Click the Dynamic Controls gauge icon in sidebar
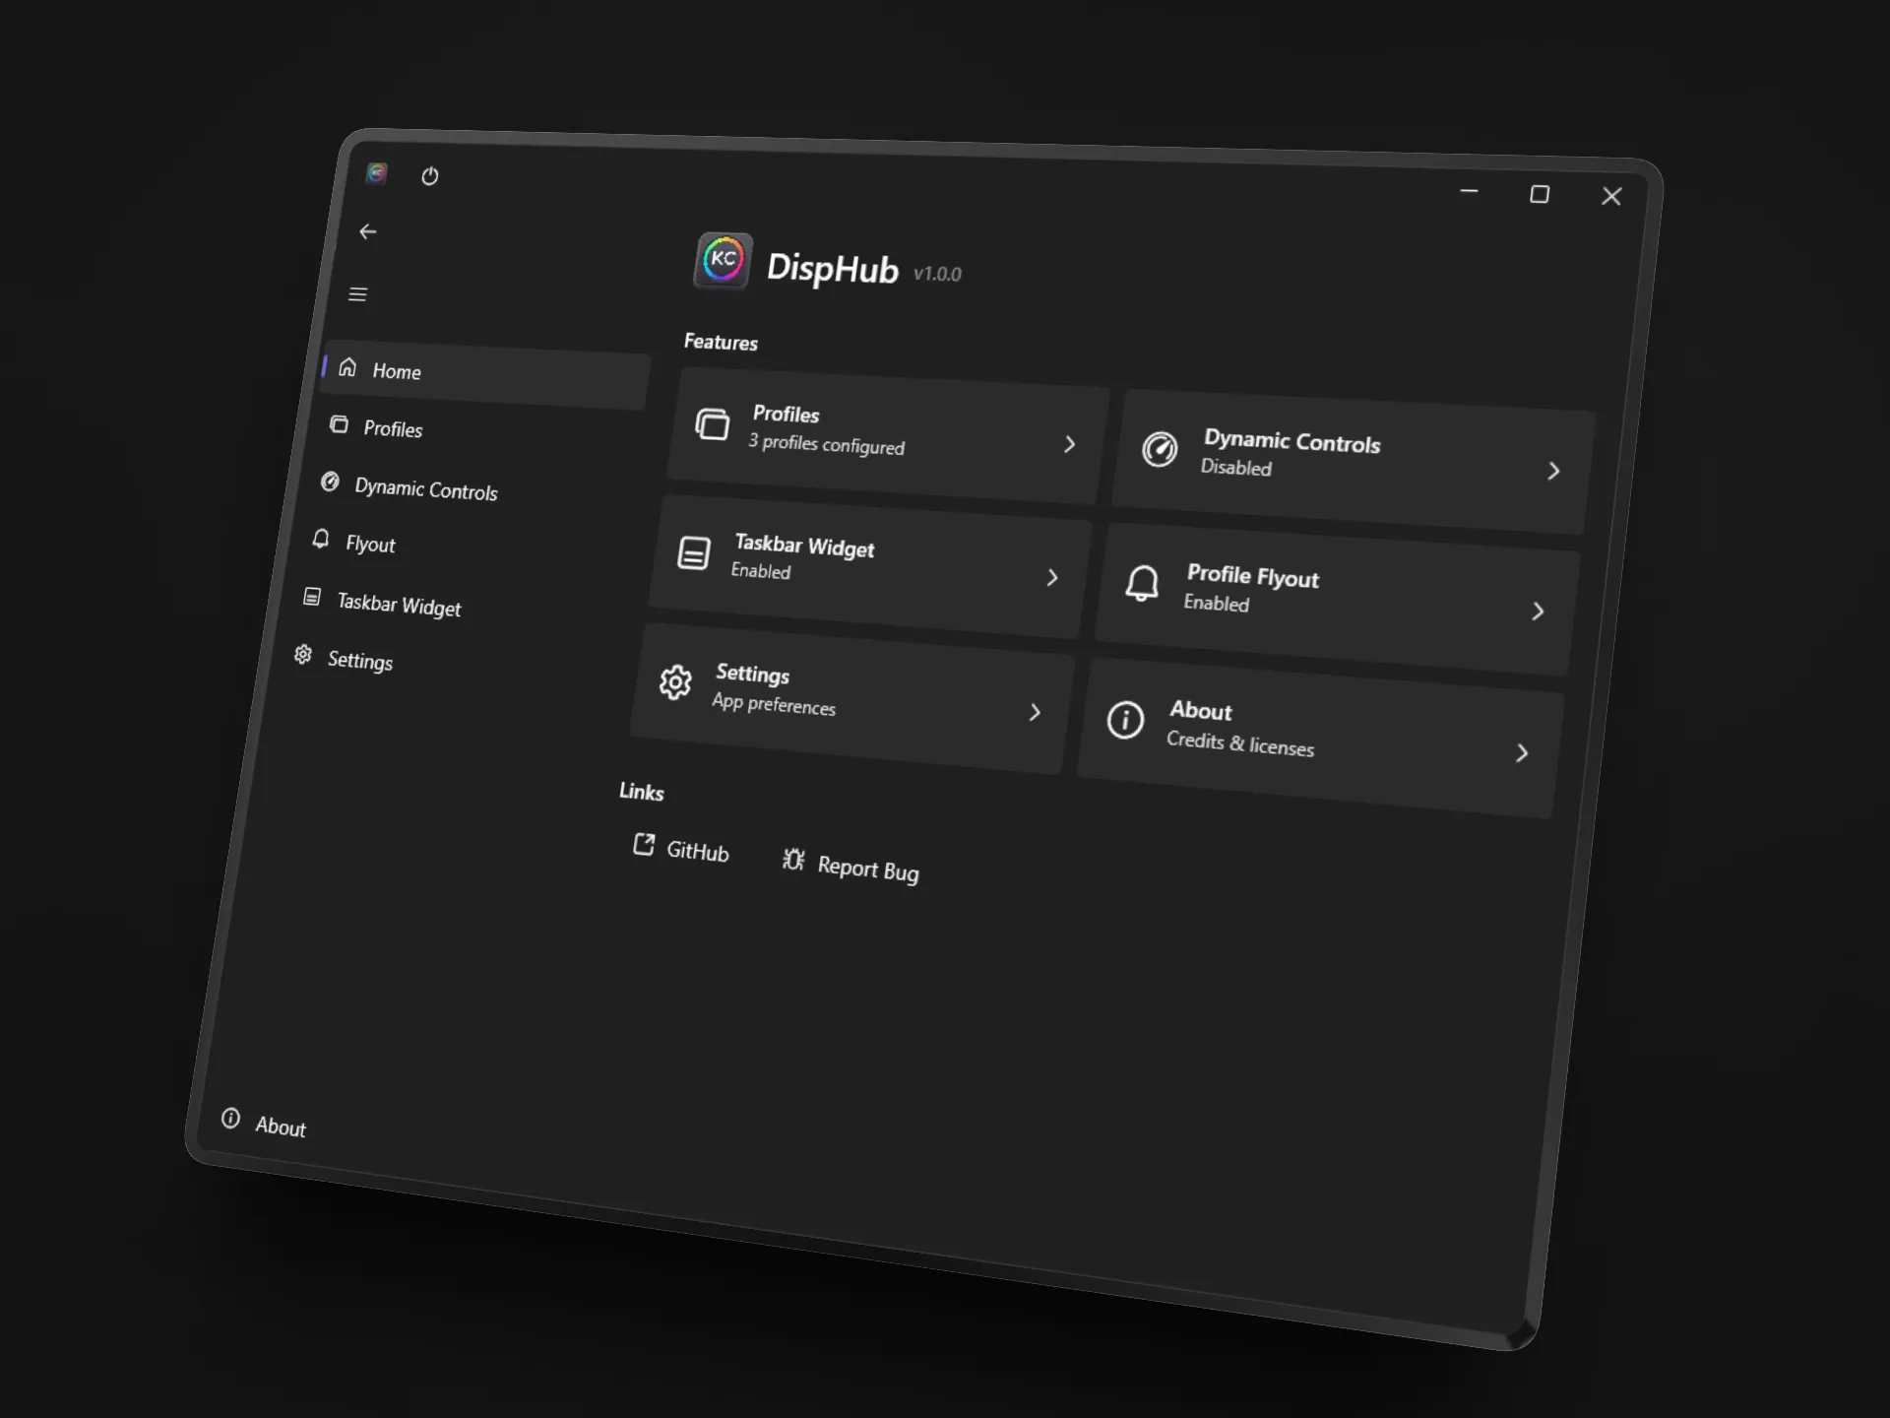The height and width of the screenshot is (1418, 1890). pyautogui.click(x=331, y=482)
